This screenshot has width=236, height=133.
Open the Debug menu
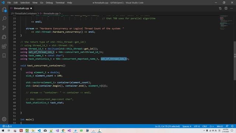coord(49,3)
